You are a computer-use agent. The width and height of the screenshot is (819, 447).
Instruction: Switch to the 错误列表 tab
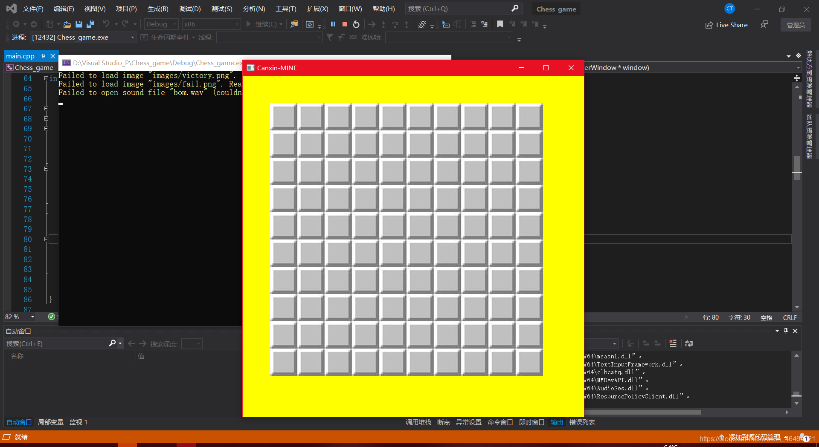pos(582,422)
